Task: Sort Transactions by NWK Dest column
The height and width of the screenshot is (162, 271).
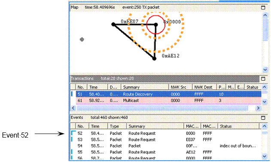Action: click(x=204, y=87)
